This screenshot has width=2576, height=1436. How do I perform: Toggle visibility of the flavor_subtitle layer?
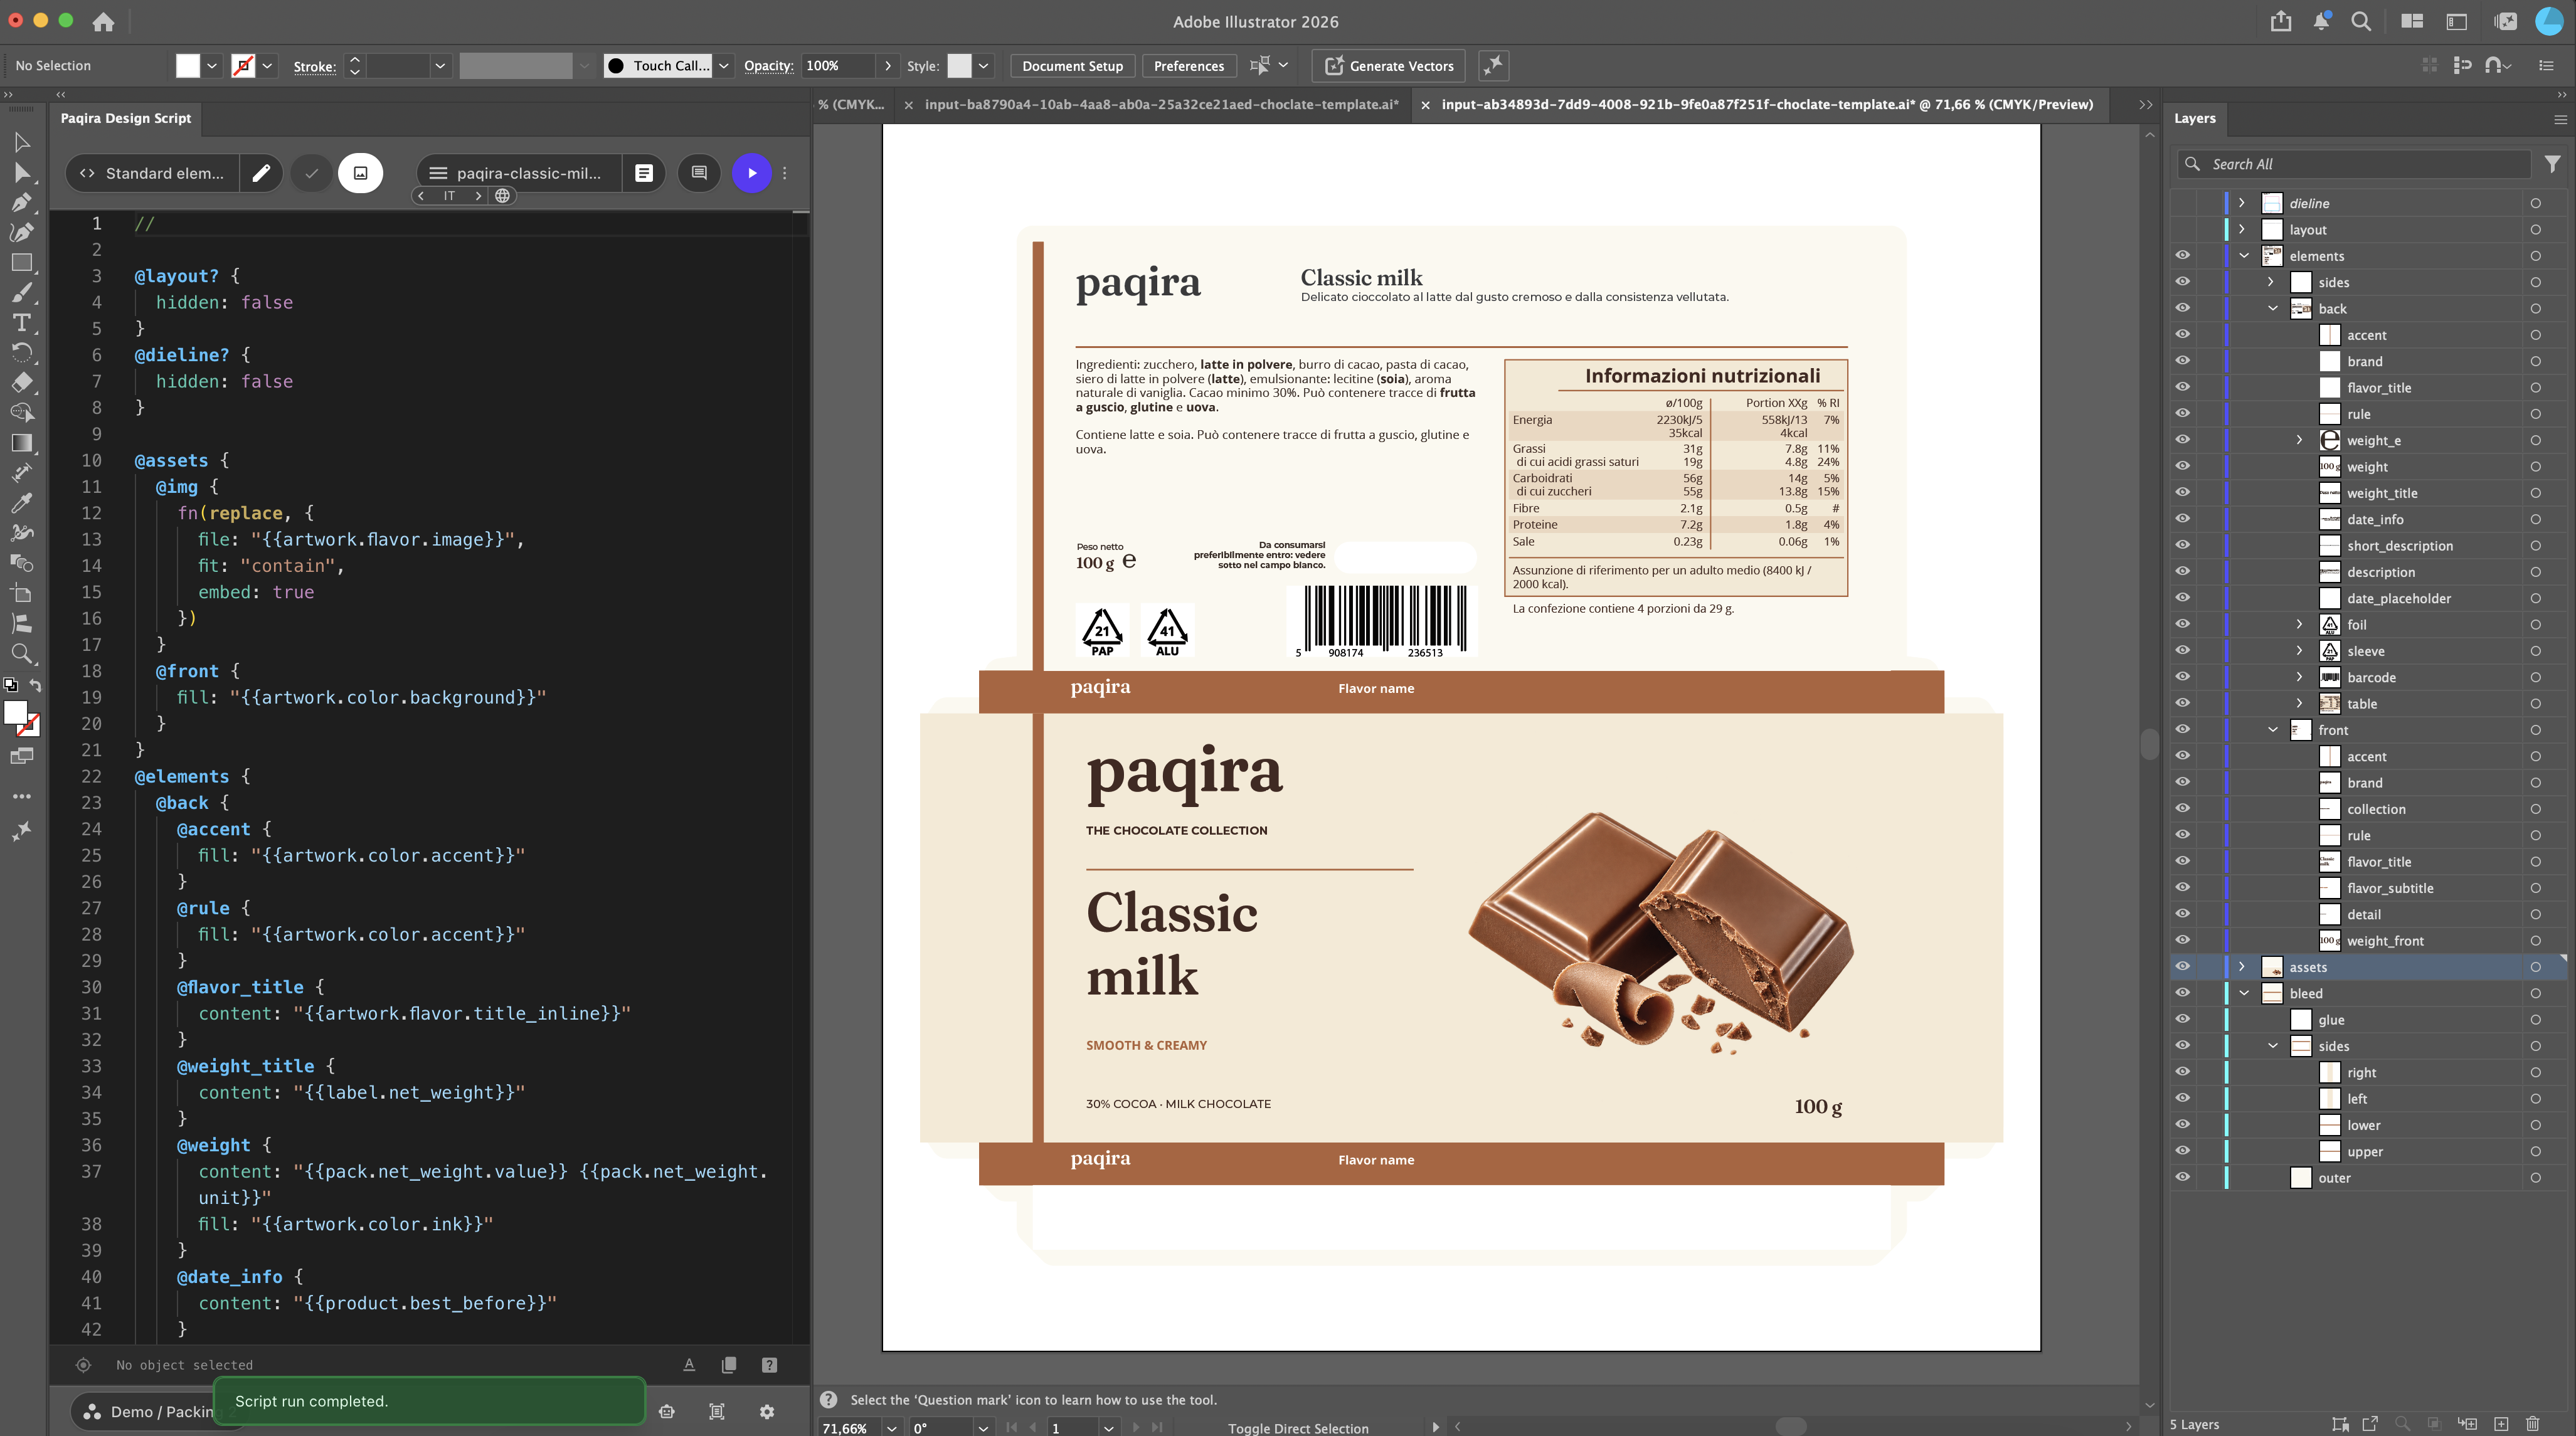(x=2182, y=888)
